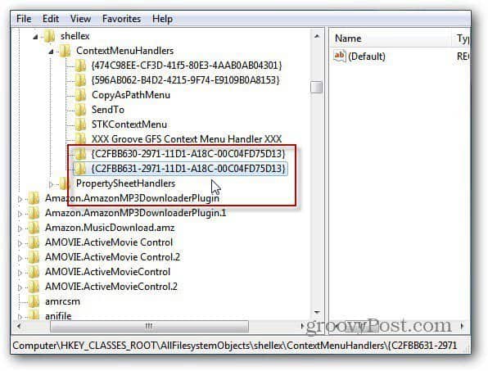Click the Amazon.AmazonMP3DownloaderPlugin.1 folder icon
The width and height of the screenshot is (488, 371).
click(x=34, y=213)
